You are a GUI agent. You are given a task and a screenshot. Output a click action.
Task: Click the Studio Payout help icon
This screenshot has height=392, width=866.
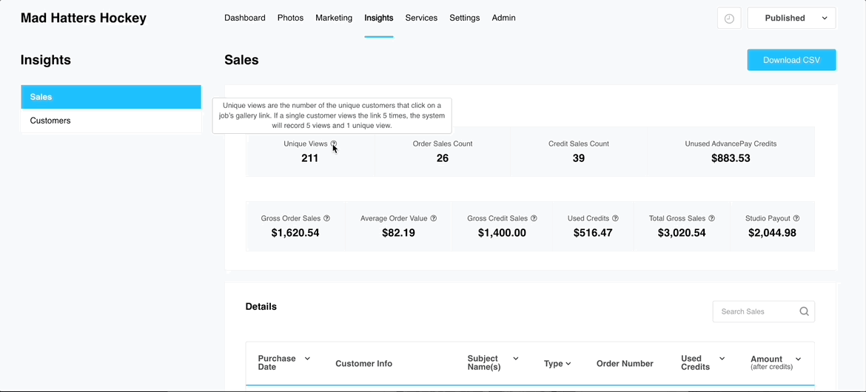click(796, 219)
